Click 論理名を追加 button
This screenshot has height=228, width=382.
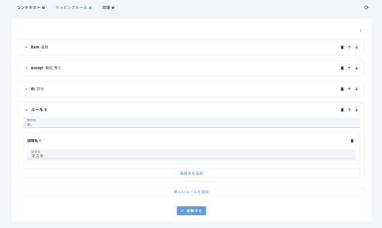(191, 174)
